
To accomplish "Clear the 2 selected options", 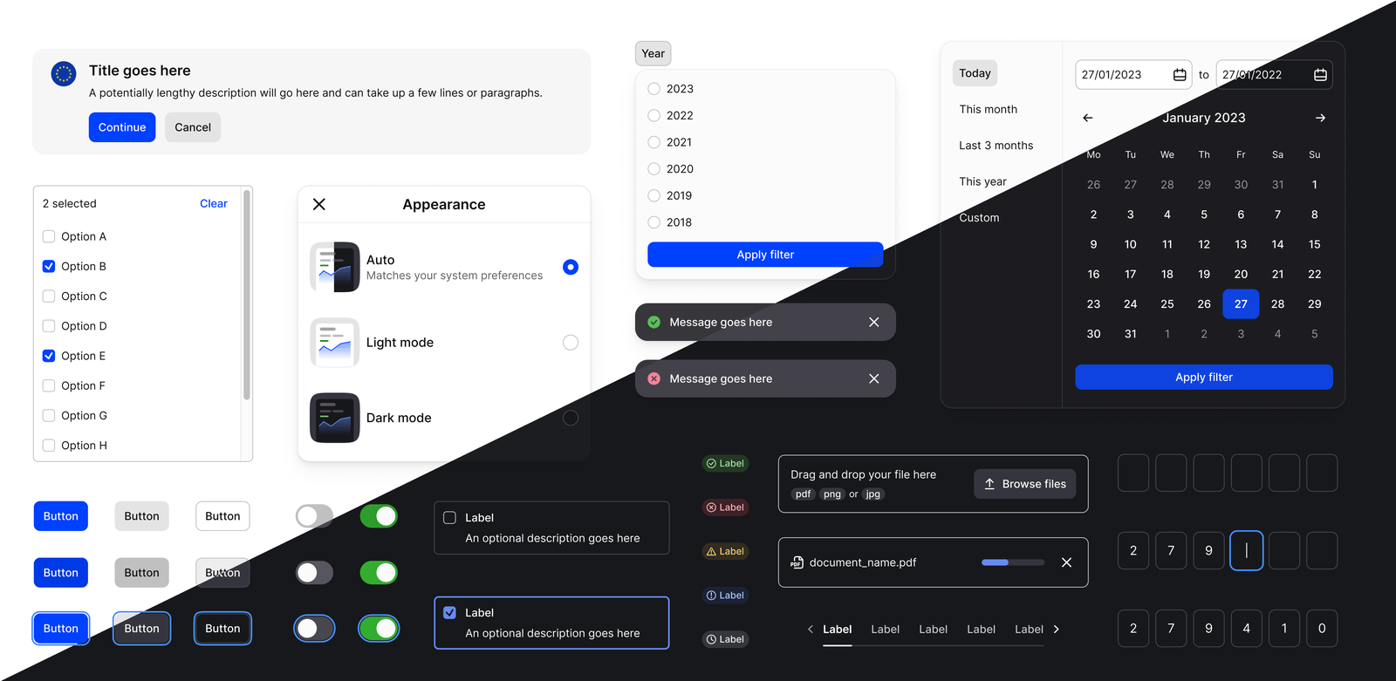I will [214, 204].
